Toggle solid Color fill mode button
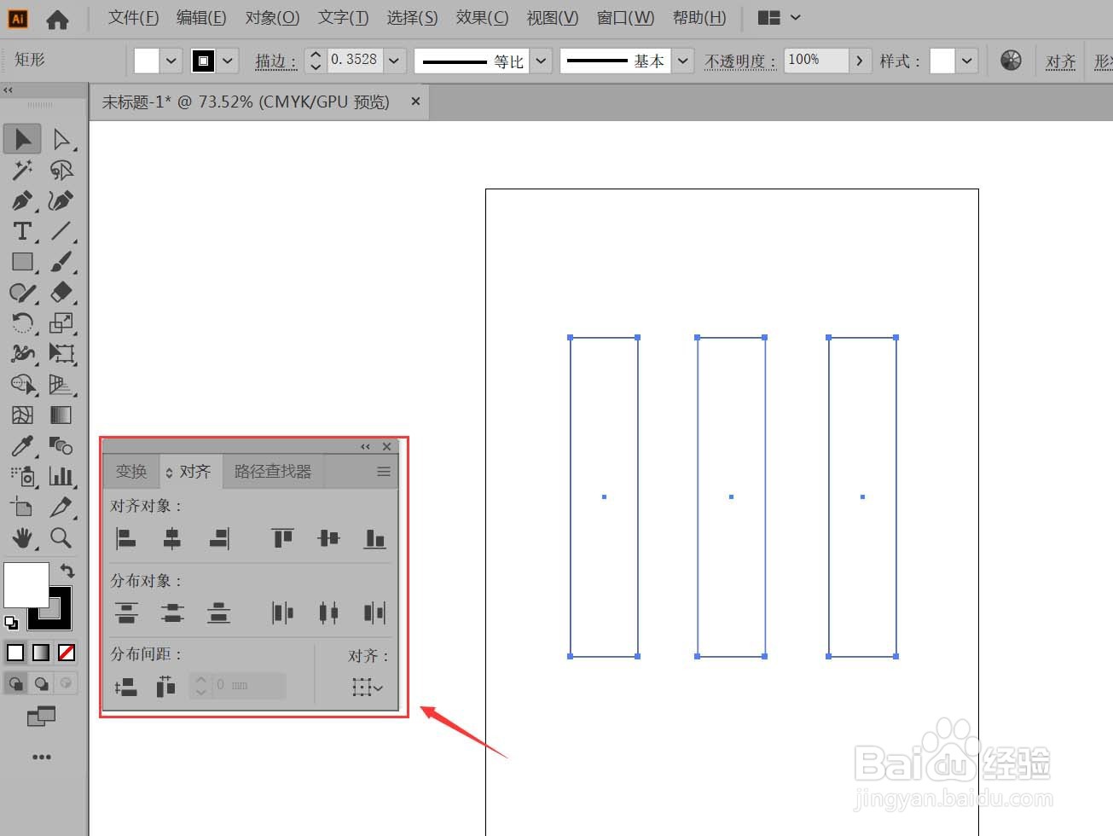 tap(15, 653)
